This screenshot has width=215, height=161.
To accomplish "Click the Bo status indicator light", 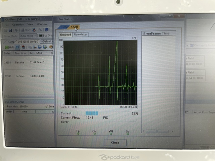I will 127,134.
